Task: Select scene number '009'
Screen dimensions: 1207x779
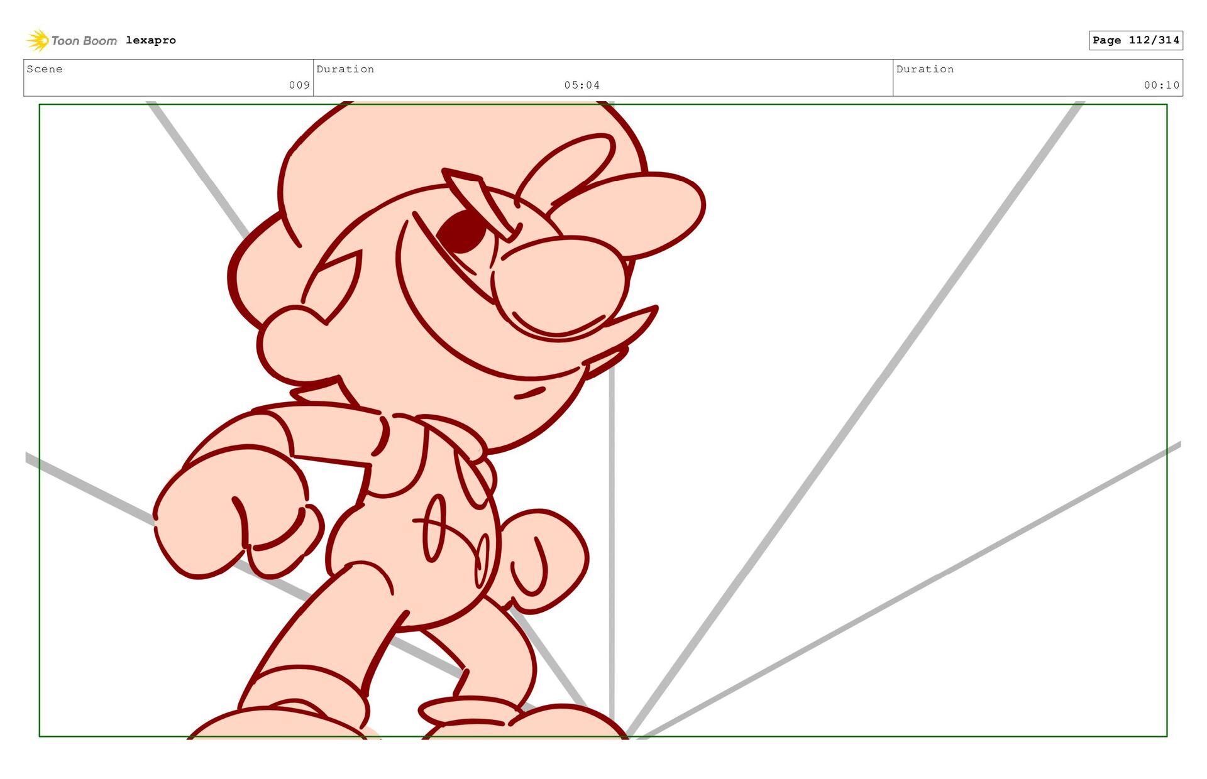Action: pyautogui.click(x=299, y=85)
